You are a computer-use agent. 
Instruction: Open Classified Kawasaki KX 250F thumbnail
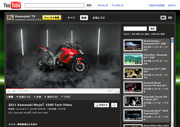[133, 59]
